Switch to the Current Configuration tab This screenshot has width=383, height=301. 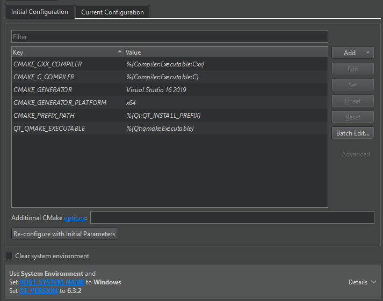coord(112,12)
